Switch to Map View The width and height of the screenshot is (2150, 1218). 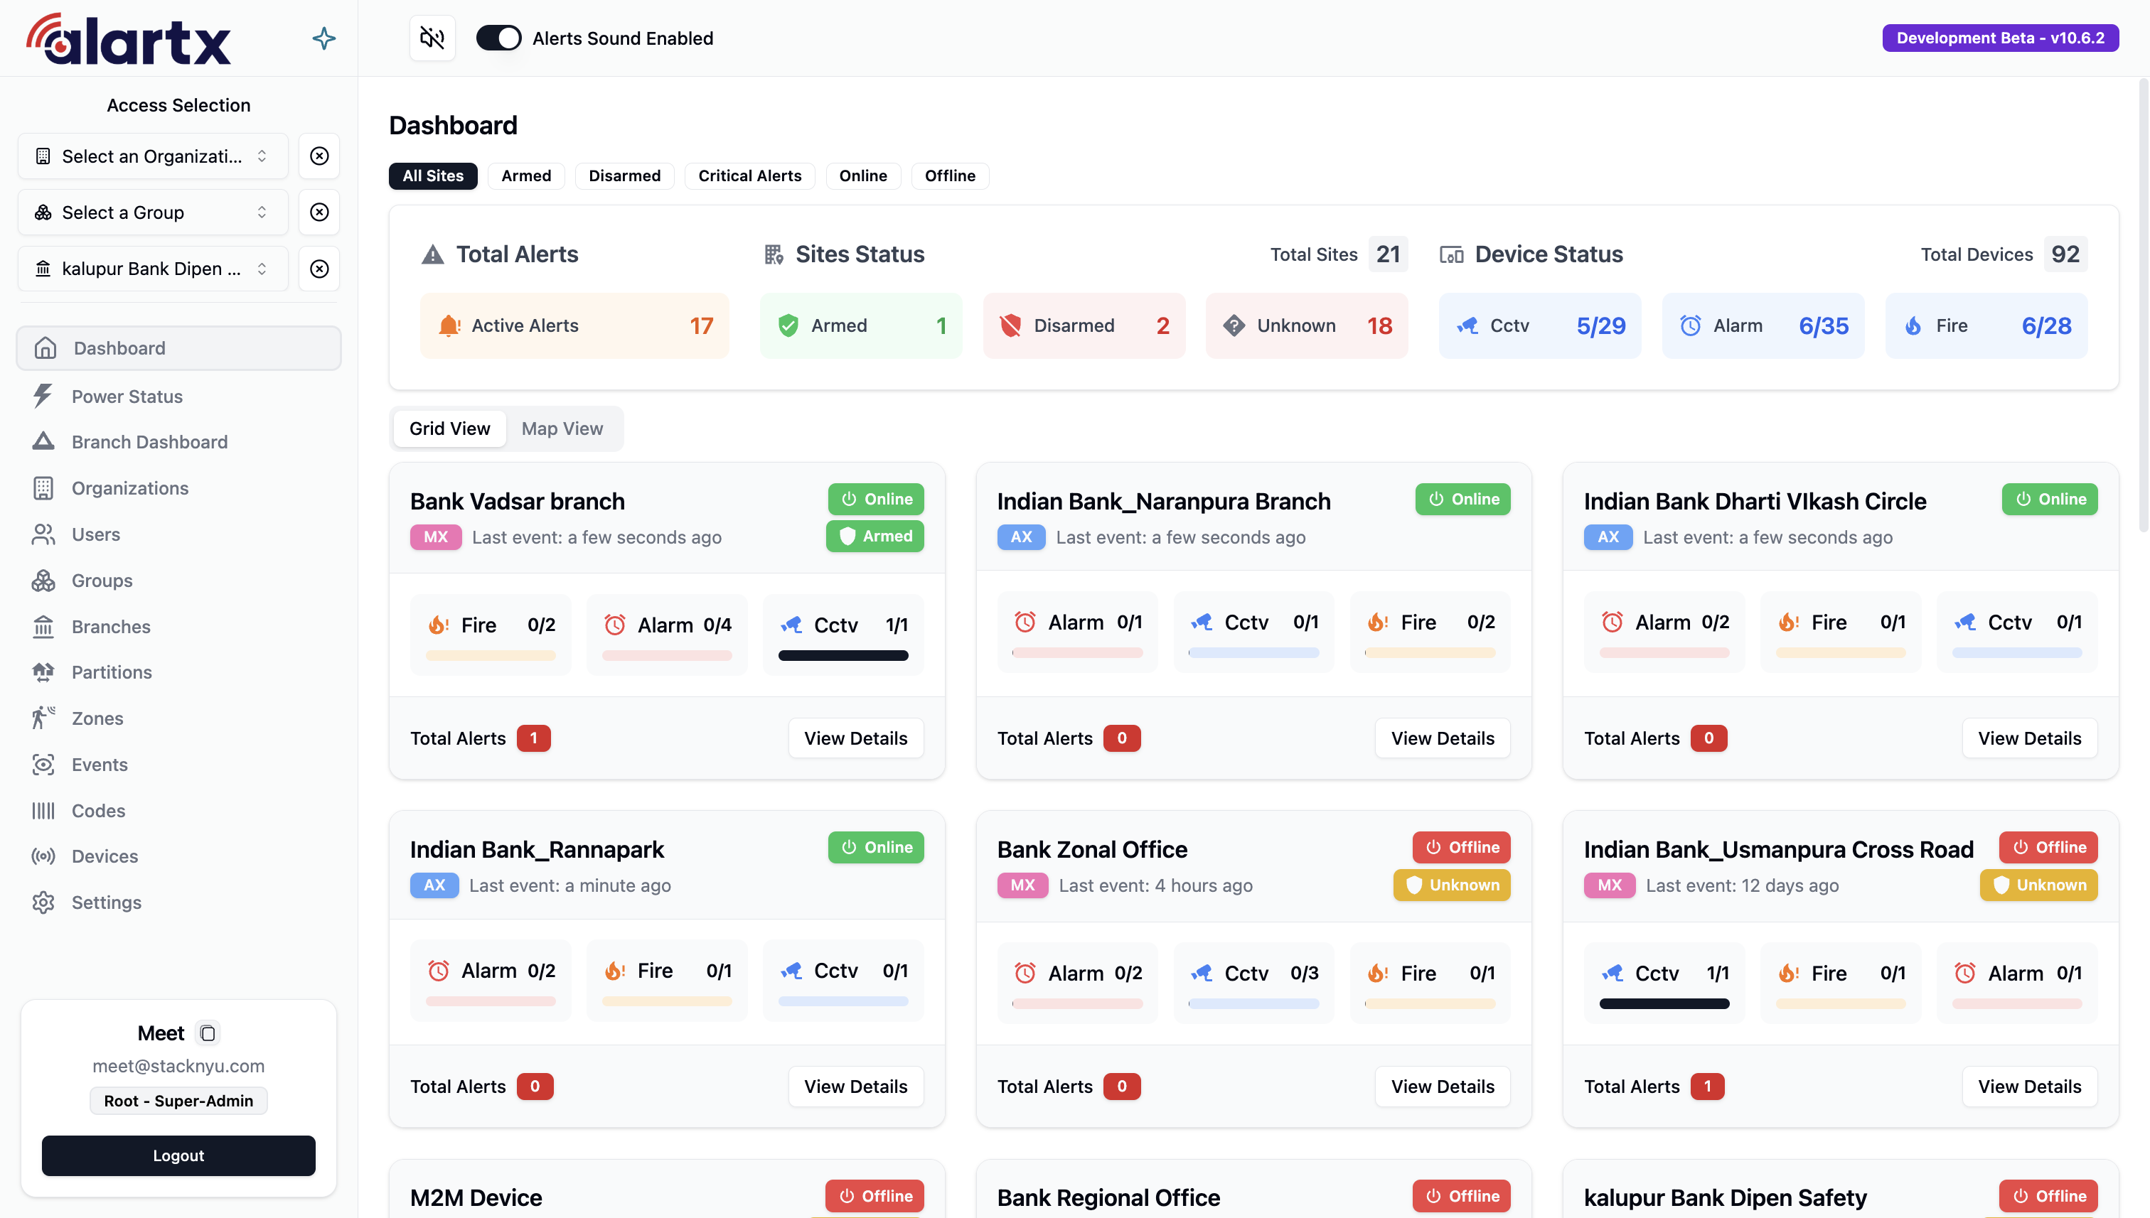tap(562, 429)
